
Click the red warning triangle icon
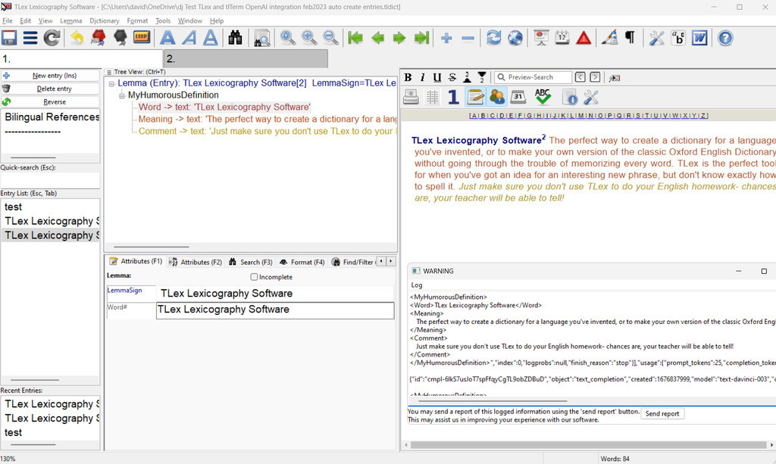[584, 38]
